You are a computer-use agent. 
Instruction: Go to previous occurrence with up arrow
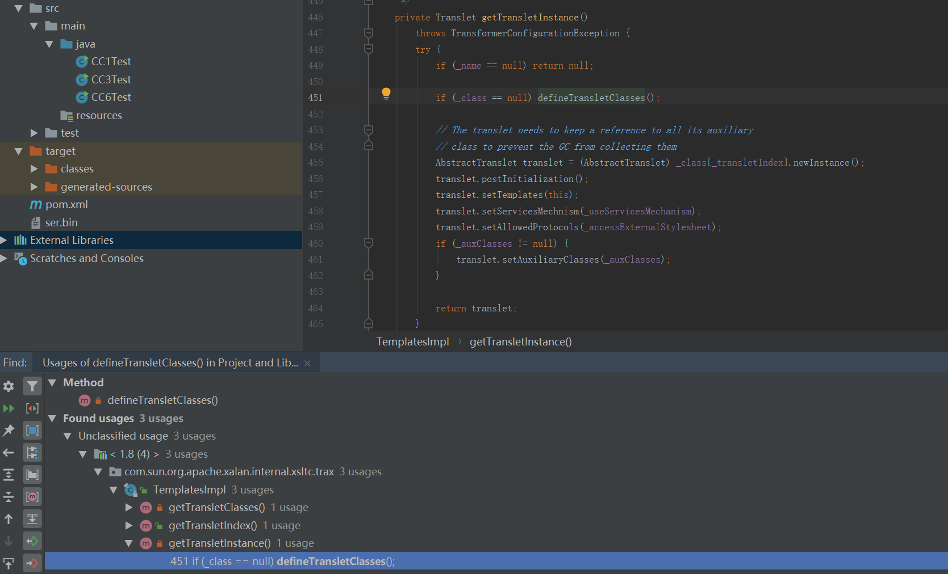tap(9, 519)
